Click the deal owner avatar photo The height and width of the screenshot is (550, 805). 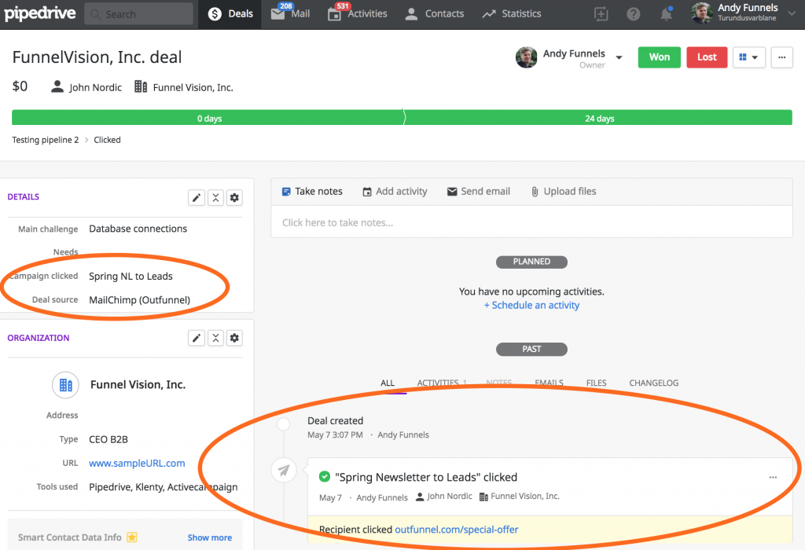526,57
